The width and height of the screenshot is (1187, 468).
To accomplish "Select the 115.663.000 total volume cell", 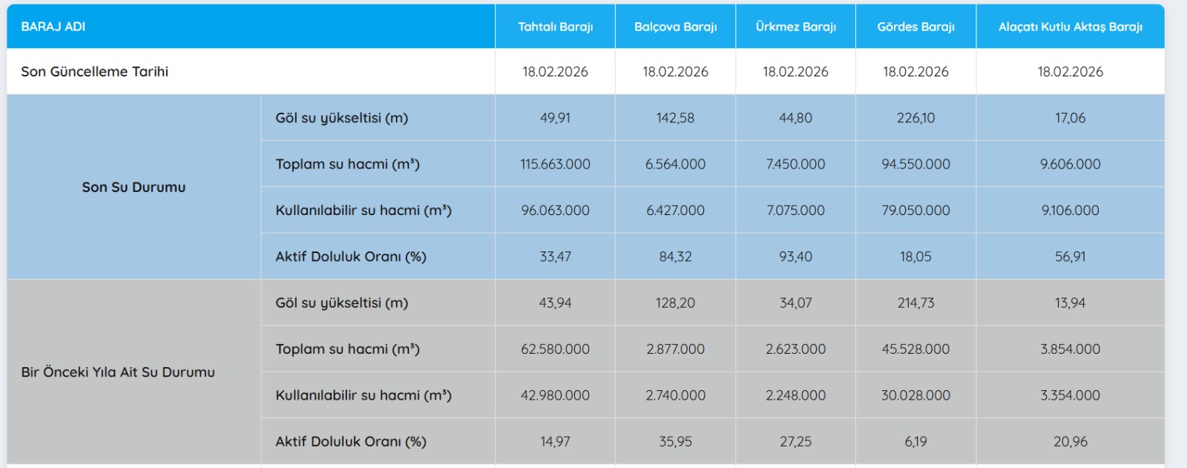I will click(x=555, y=165).
